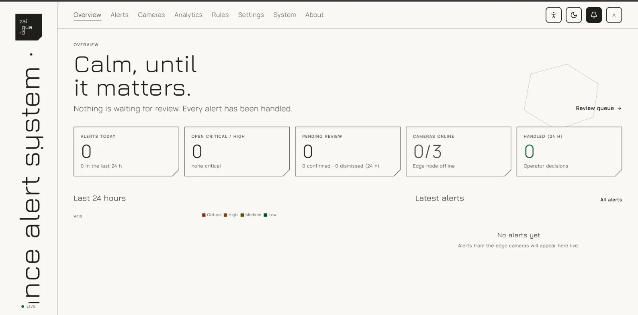
Task: Select the Pending Review card
Action: point(348,151)
